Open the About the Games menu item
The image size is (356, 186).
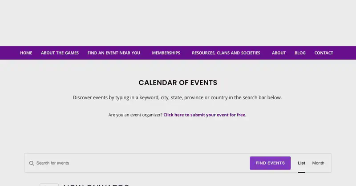(60, 53)
